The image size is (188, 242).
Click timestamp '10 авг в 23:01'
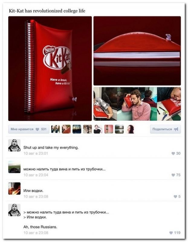click(x=36, y=153)
